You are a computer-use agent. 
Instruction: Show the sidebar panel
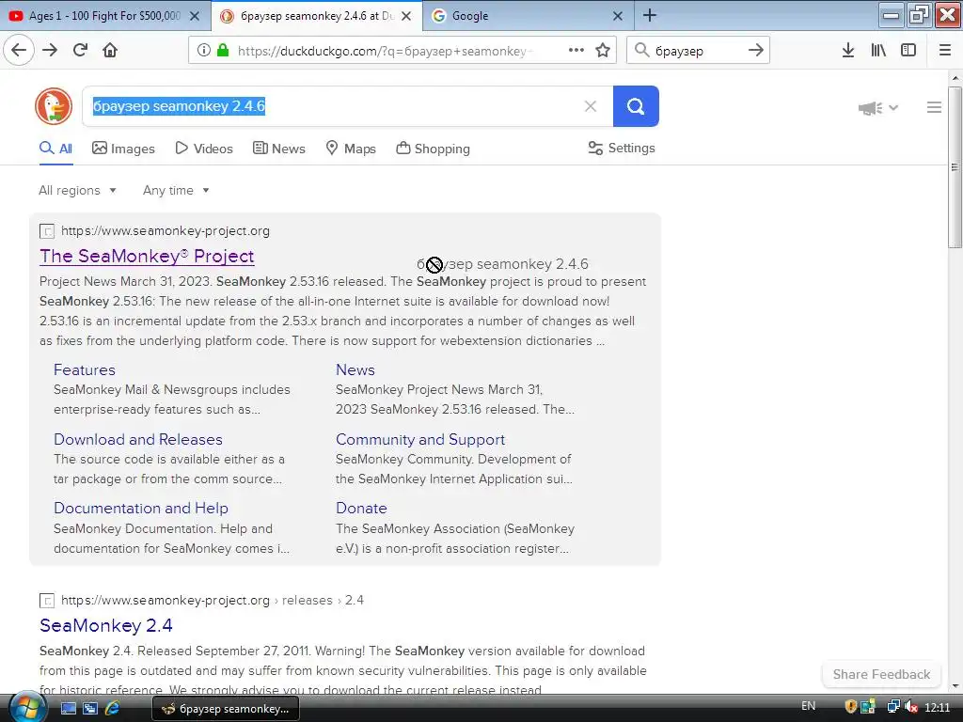908,51
